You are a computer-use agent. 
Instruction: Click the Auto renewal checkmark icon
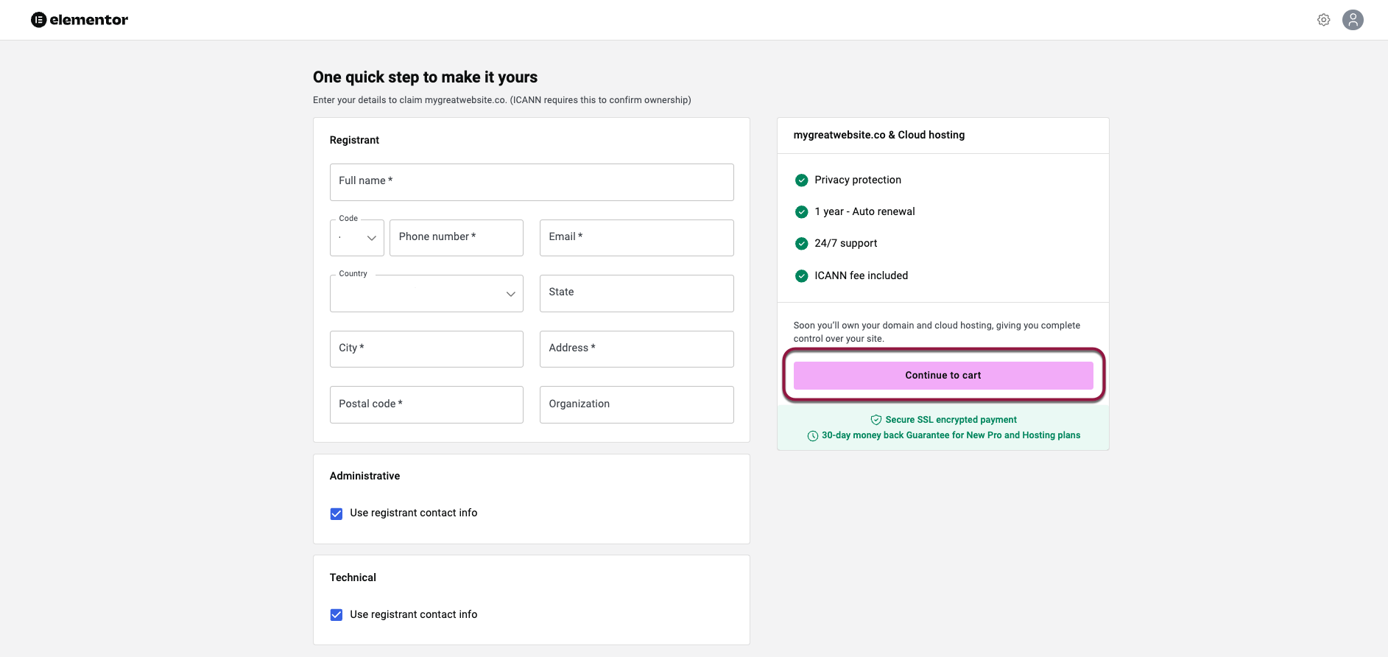click(x=802, y=212)
